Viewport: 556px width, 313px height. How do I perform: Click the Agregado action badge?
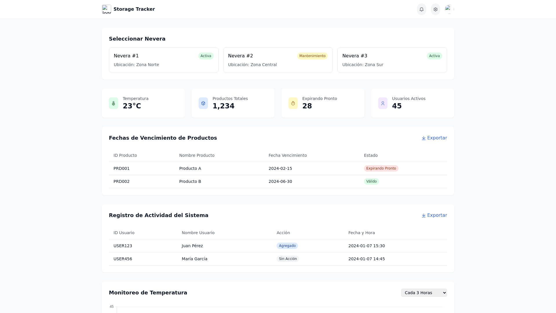click(x=287, y=246)
